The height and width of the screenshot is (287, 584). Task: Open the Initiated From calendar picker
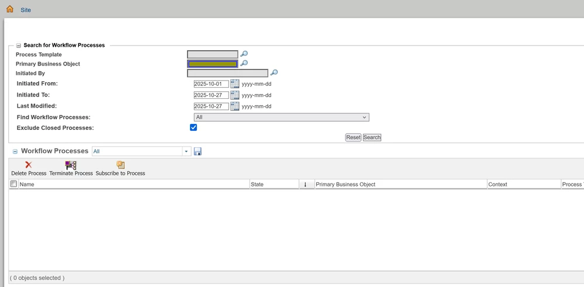point(234,84)
